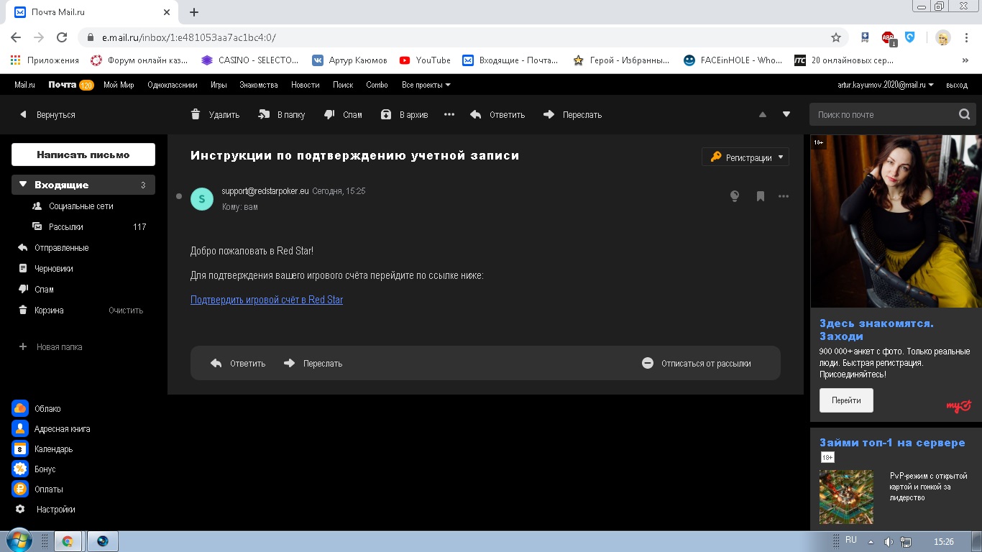Show more bookmarks with chevron
The width and height of the screenshot is (982, 552).
click(x=965, y=60)
